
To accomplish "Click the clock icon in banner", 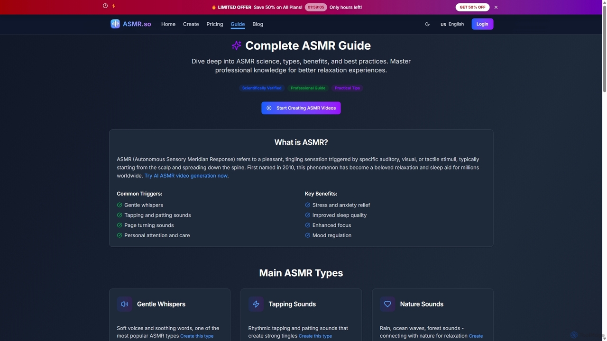I will coord(105,6).
